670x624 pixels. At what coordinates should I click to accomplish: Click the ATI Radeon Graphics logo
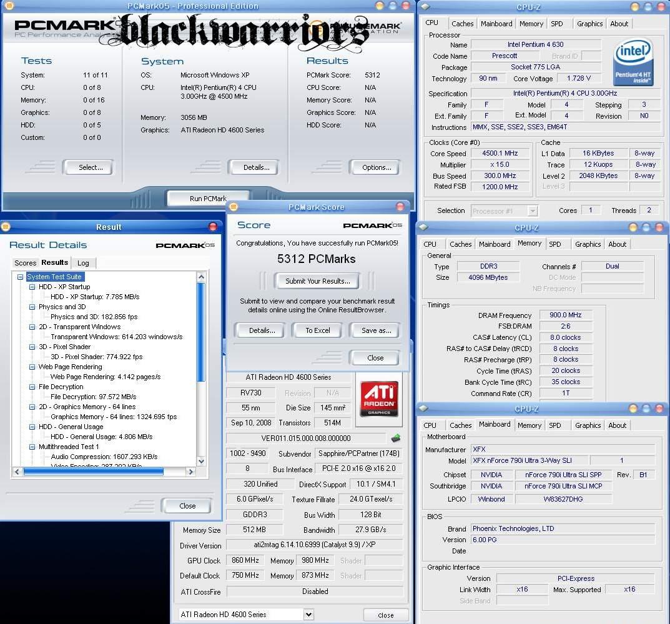379,399
